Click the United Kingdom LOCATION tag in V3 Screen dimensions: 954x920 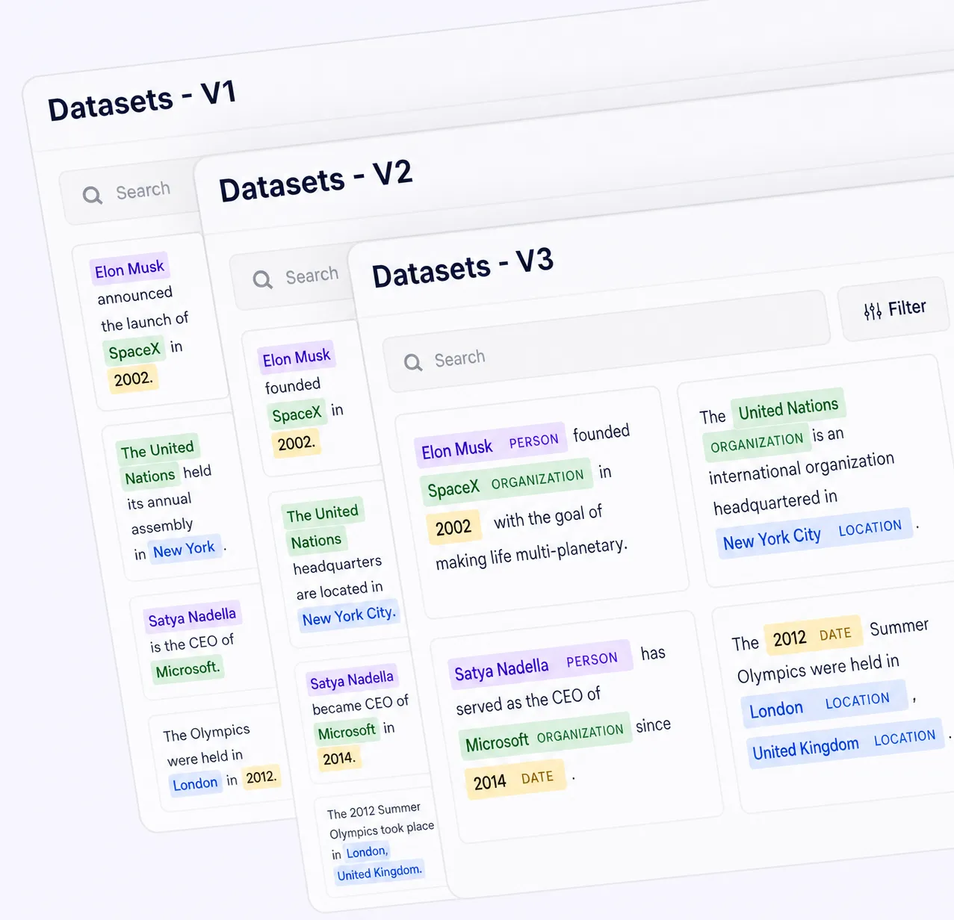tap(845, 743)
